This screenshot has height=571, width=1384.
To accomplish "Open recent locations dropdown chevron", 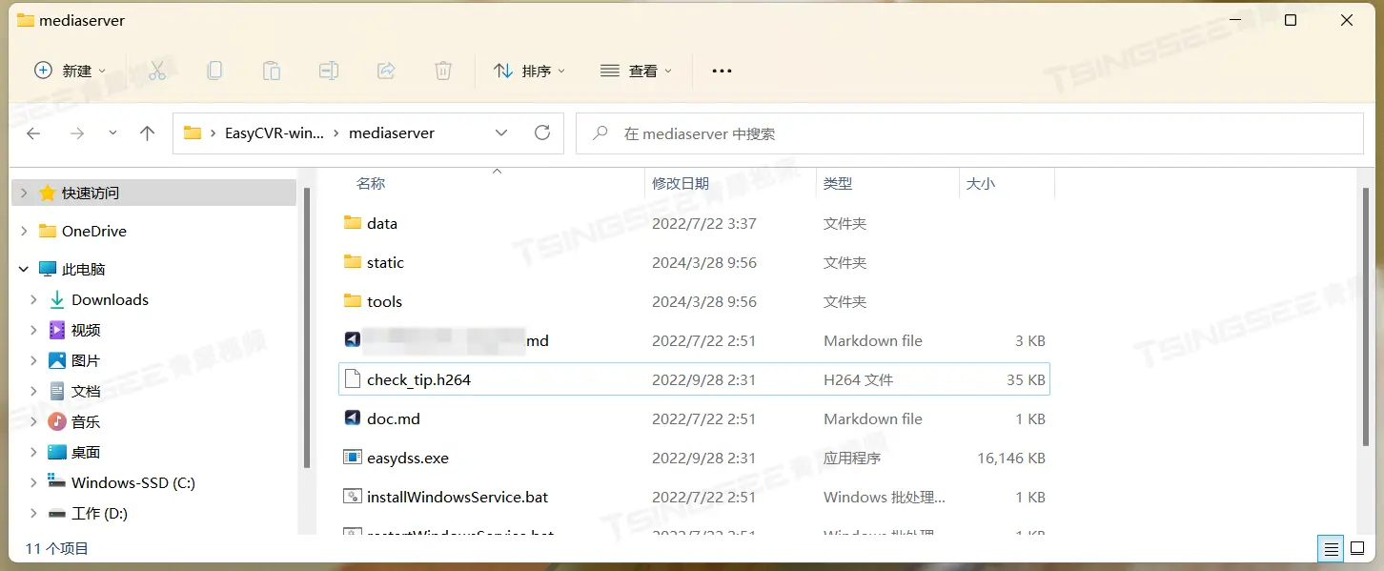I will (x=113, y=133).
